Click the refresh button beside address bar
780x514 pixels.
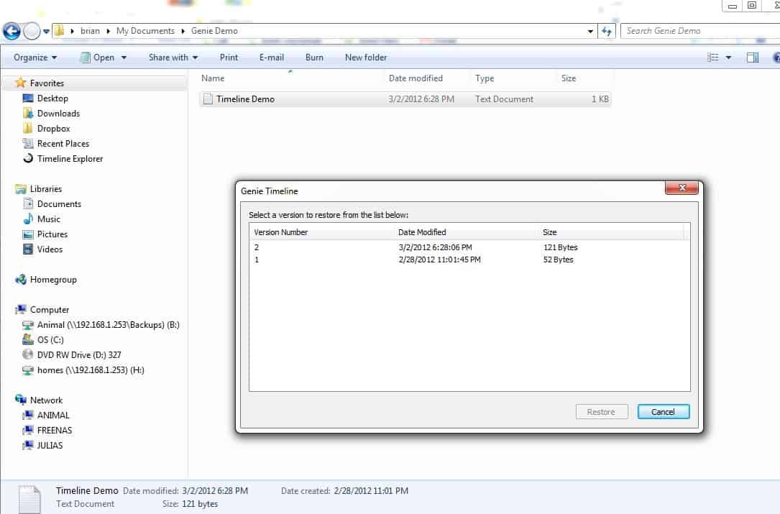click(x=607, y=32)
